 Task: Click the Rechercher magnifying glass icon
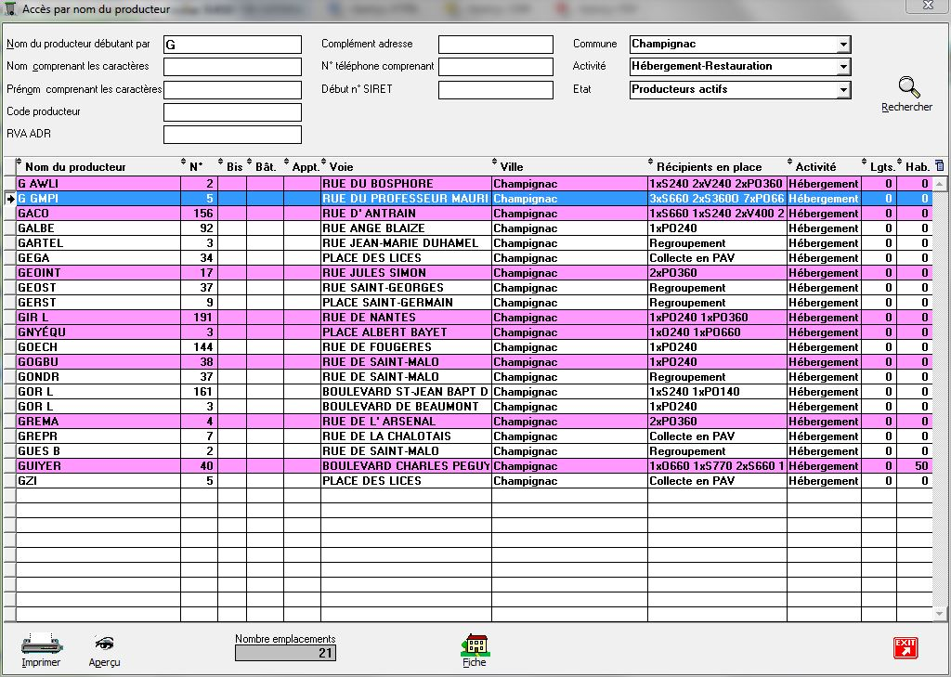[907, 88]
